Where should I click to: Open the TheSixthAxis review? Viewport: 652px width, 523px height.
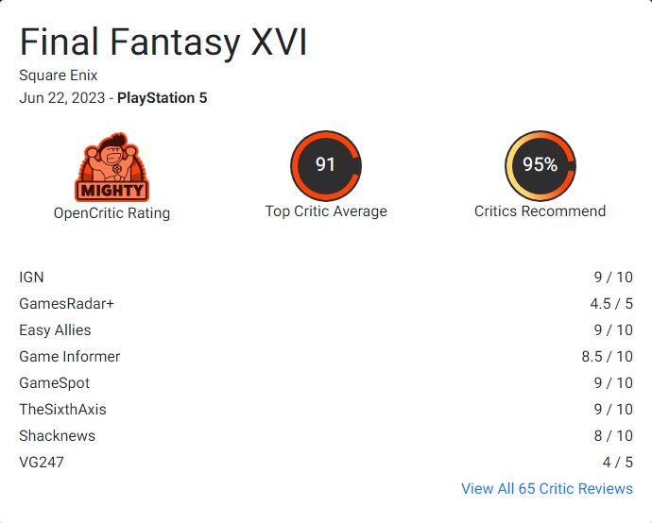coord(62,409)
